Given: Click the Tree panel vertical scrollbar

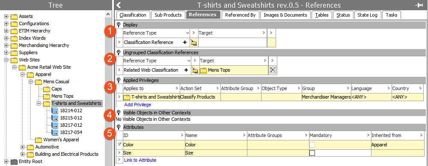Looking at the screenshot, I should [x=108, y=88].
